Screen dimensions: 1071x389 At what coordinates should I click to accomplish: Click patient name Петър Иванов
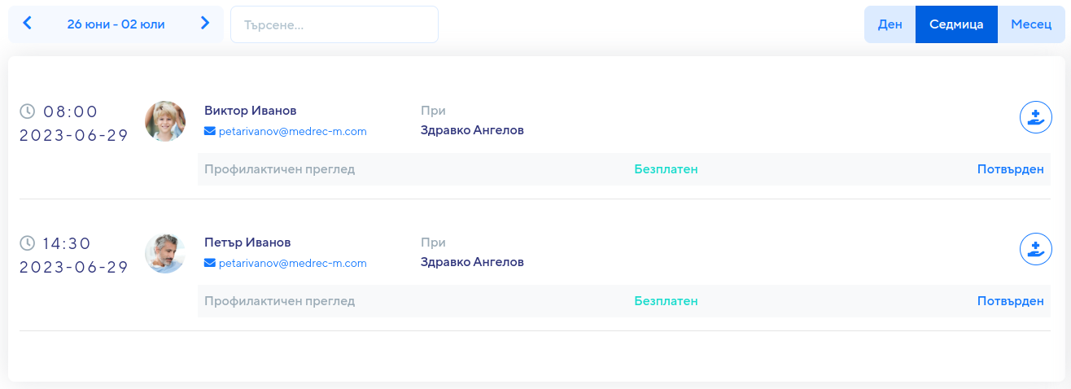[x=247, y=243]
